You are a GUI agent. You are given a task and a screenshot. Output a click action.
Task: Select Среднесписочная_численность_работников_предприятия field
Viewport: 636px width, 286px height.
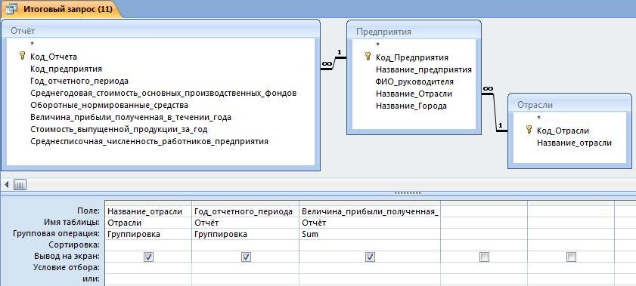click(149, 142)
